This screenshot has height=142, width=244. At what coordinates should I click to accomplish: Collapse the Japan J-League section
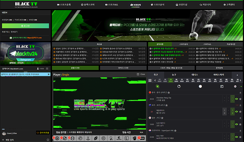click(240, 118)
